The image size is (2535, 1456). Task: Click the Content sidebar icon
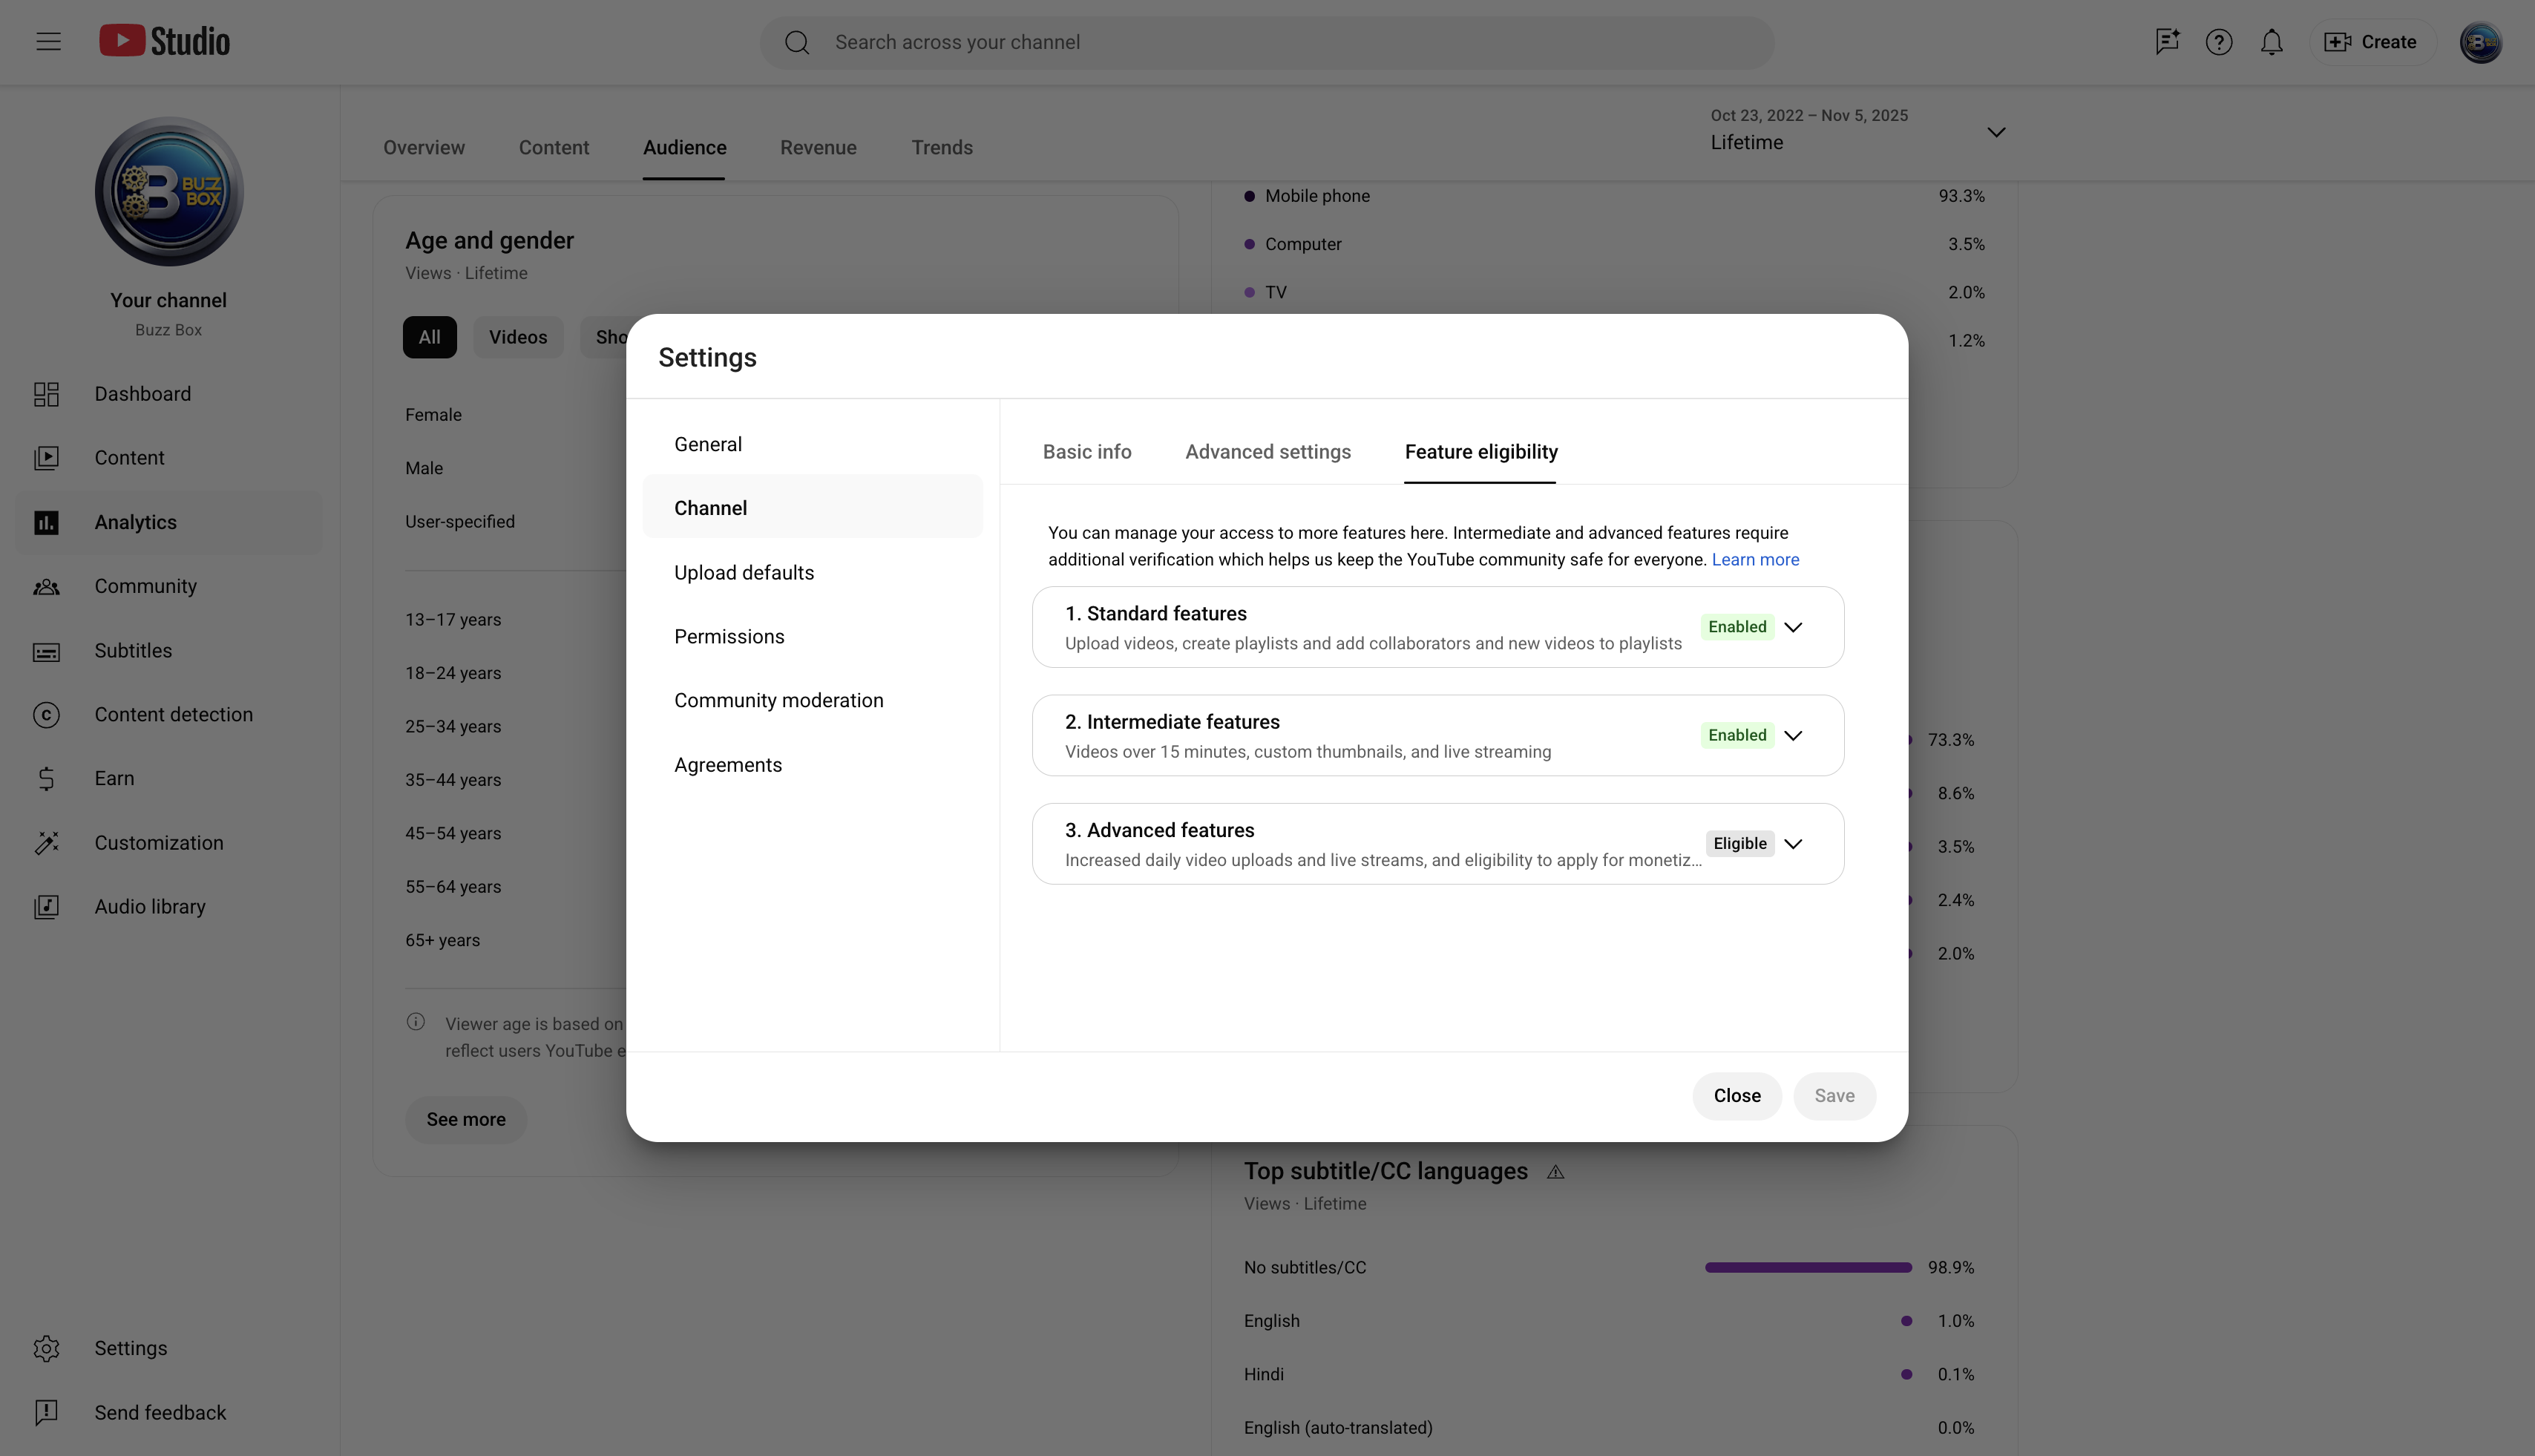click(46, 458)
